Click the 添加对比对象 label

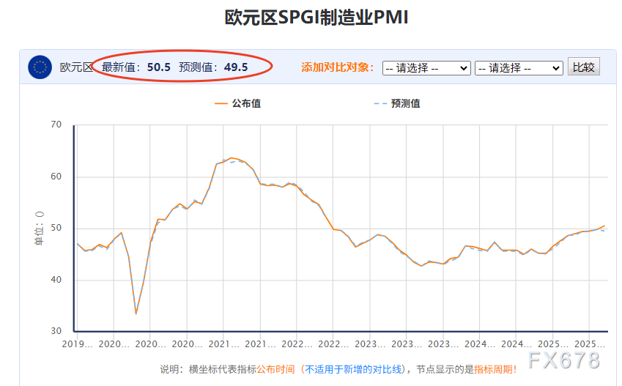[x=337, y=67]
